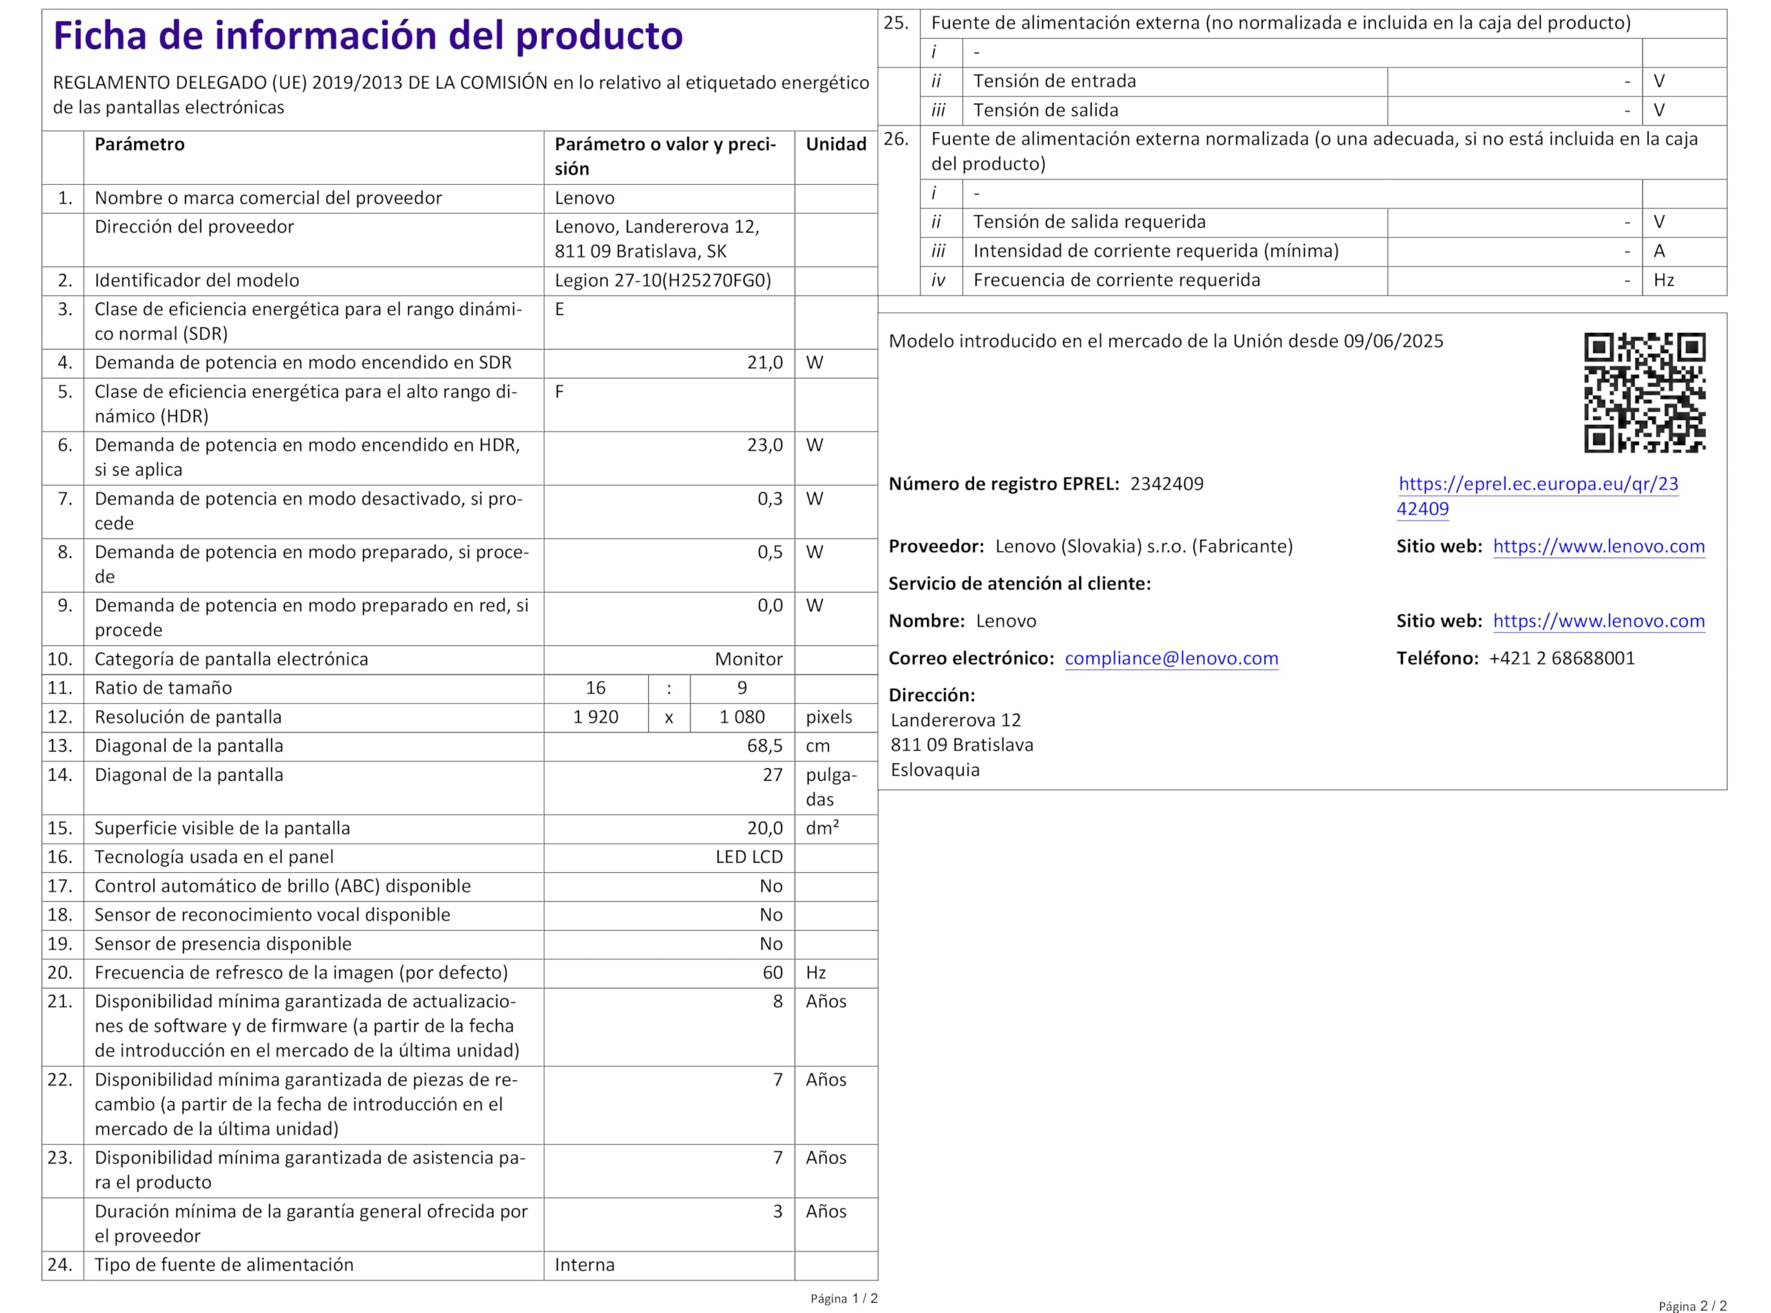Screen dimensions: 1771x1313
Task: Click the market introduction date 09/06/2025
Action: pos(1393,341)
